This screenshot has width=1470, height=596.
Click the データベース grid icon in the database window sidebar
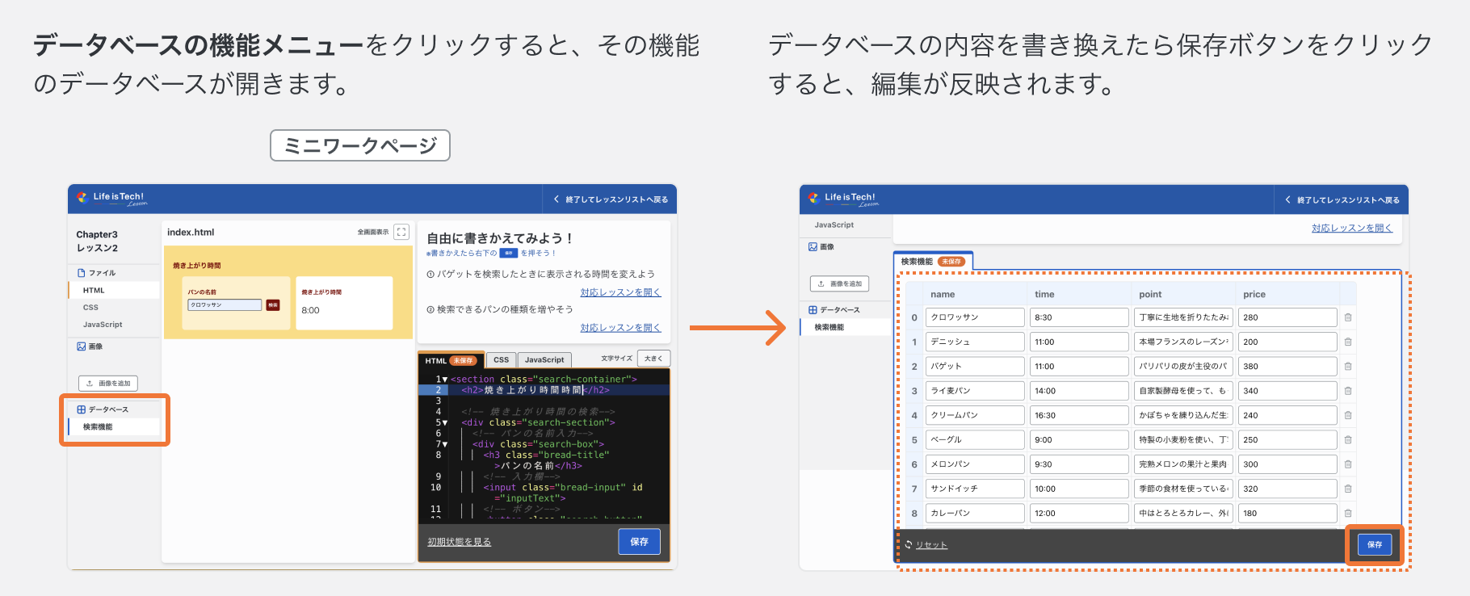click(813, 310)
